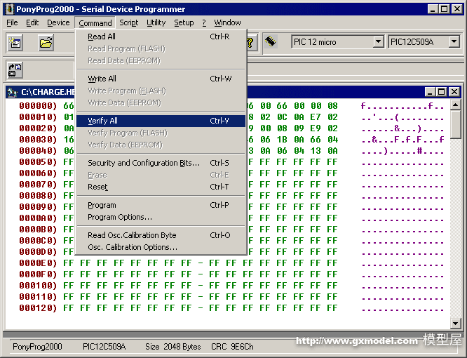Click Program Options entry
467x358 pixels.
click(120, 217)
